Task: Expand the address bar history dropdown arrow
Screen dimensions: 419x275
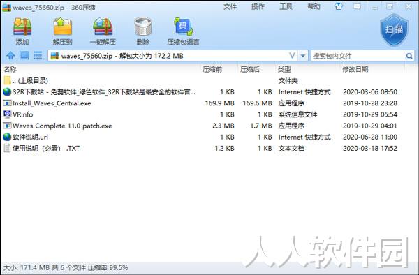Action: [303, 56]
